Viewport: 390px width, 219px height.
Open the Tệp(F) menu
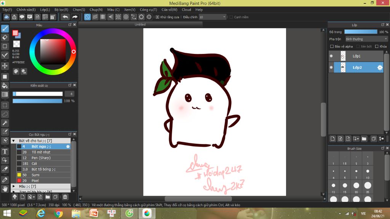click(x=7, y=10)
